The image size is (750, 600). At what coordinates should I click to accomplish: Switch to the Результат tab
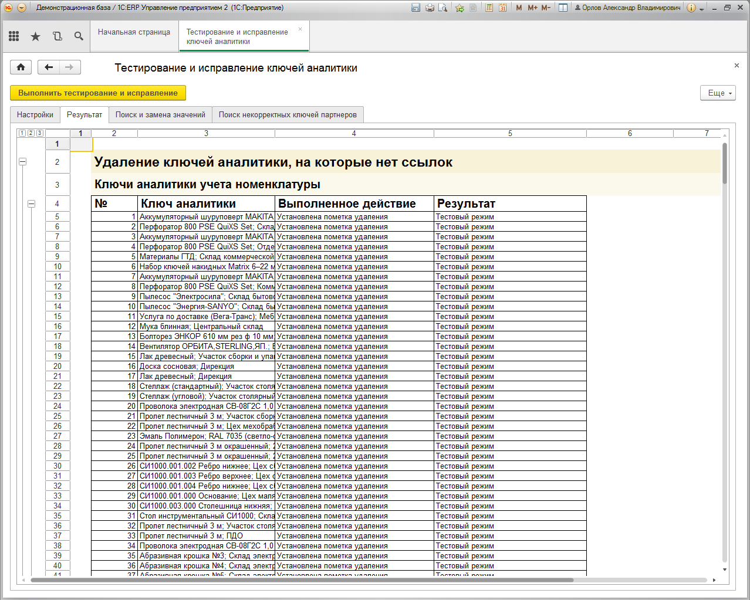[x=85, y=114]
